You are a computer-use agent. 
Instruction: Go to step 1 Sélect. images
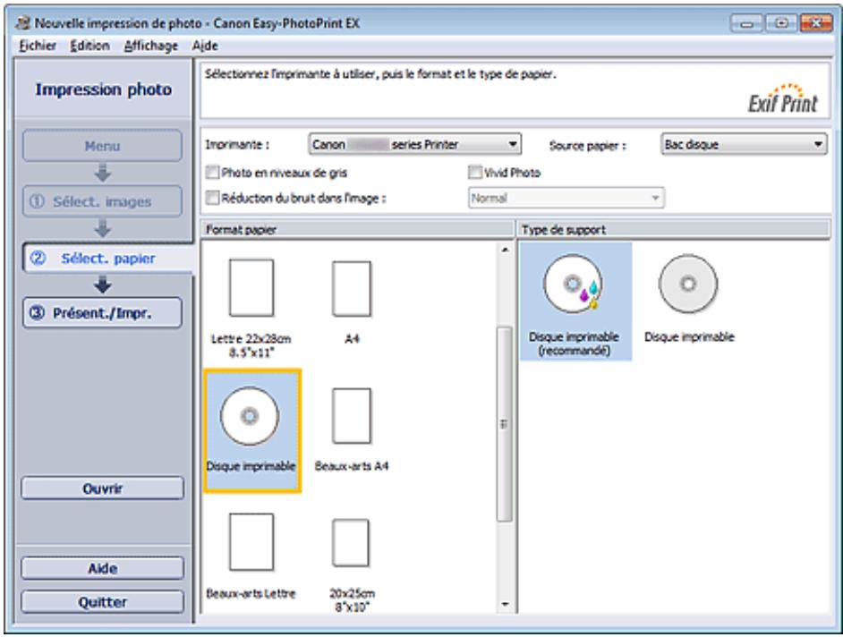(102, 201)
